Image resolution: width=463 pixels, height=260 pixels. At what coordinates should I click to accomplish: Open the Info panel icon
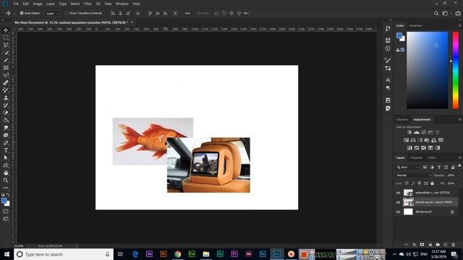coord(388,48)
